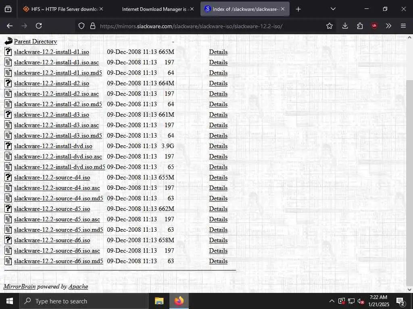
Task: Click text-file icon beside install-d1.iso.asc
Action: pyautogui.click(x=8, y=62)
